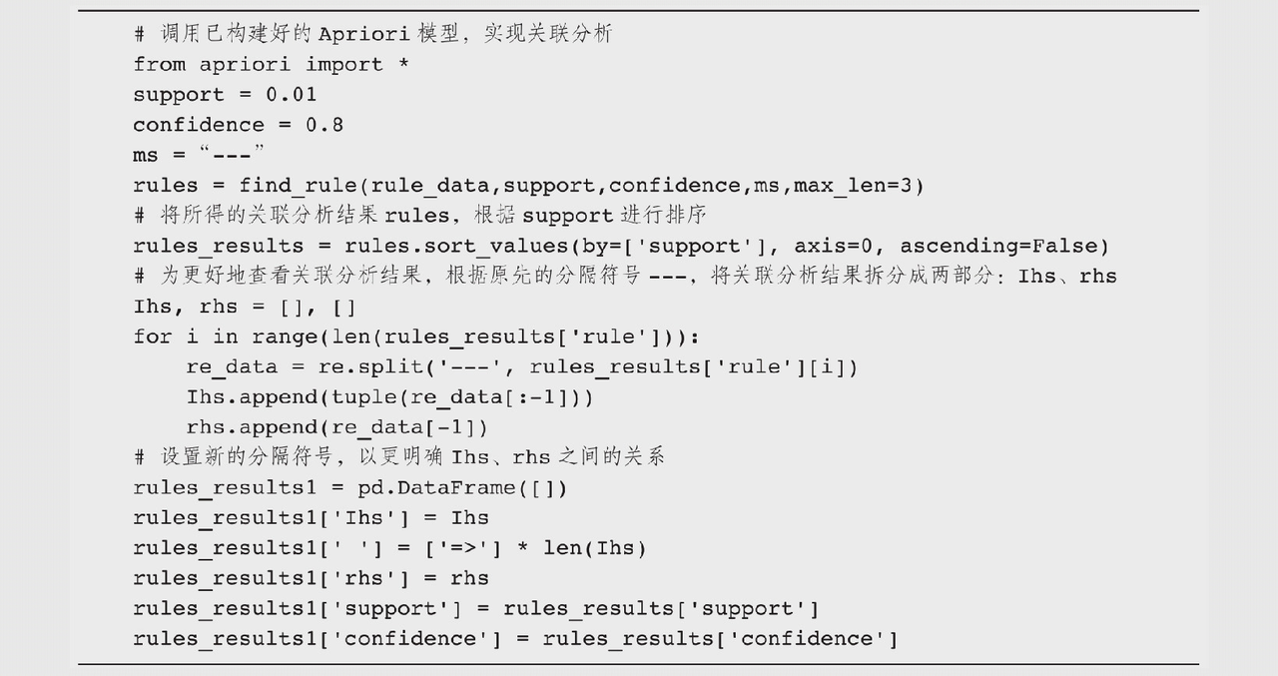The image size is (1278, 676).
Task: Click the pd.DataFrame([]) assignment line
Action: (x=350, y=488)
